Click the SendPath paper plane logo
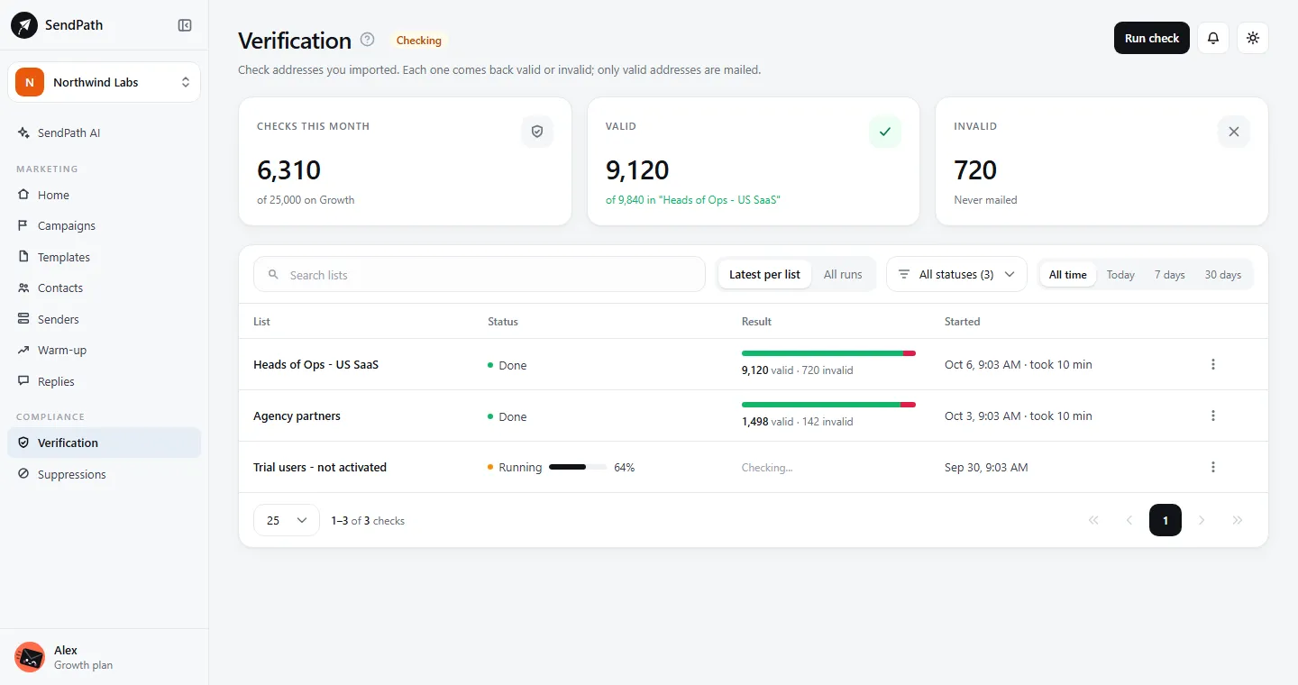The width and height of the screenshot is (1298, 685). click(24, 25)
